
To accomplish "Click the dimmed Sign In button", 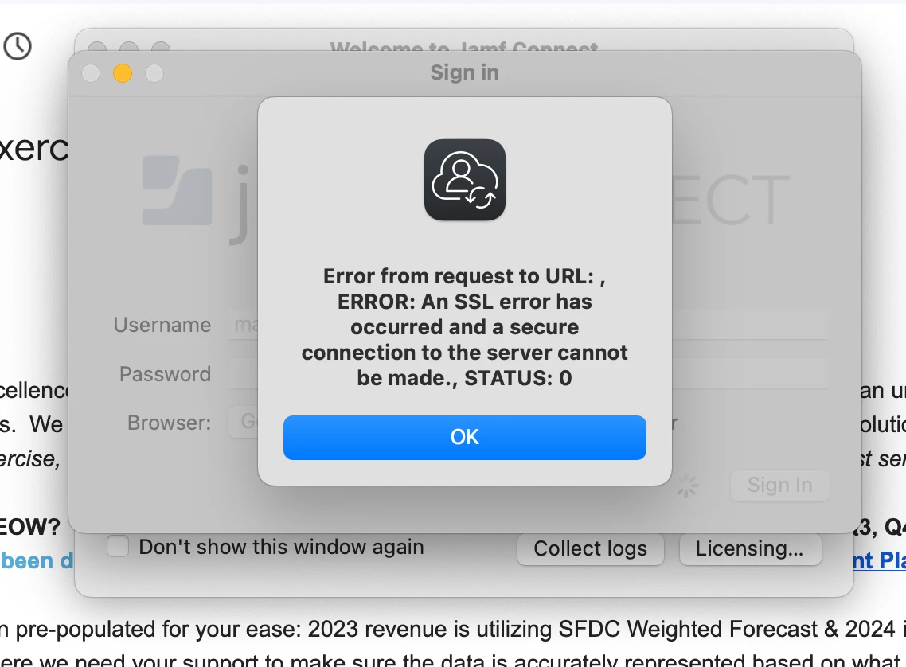I will point(780,485).
